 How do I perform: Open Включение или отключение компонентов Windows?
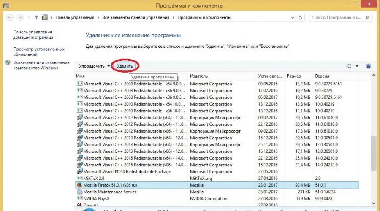click(41, 65)
